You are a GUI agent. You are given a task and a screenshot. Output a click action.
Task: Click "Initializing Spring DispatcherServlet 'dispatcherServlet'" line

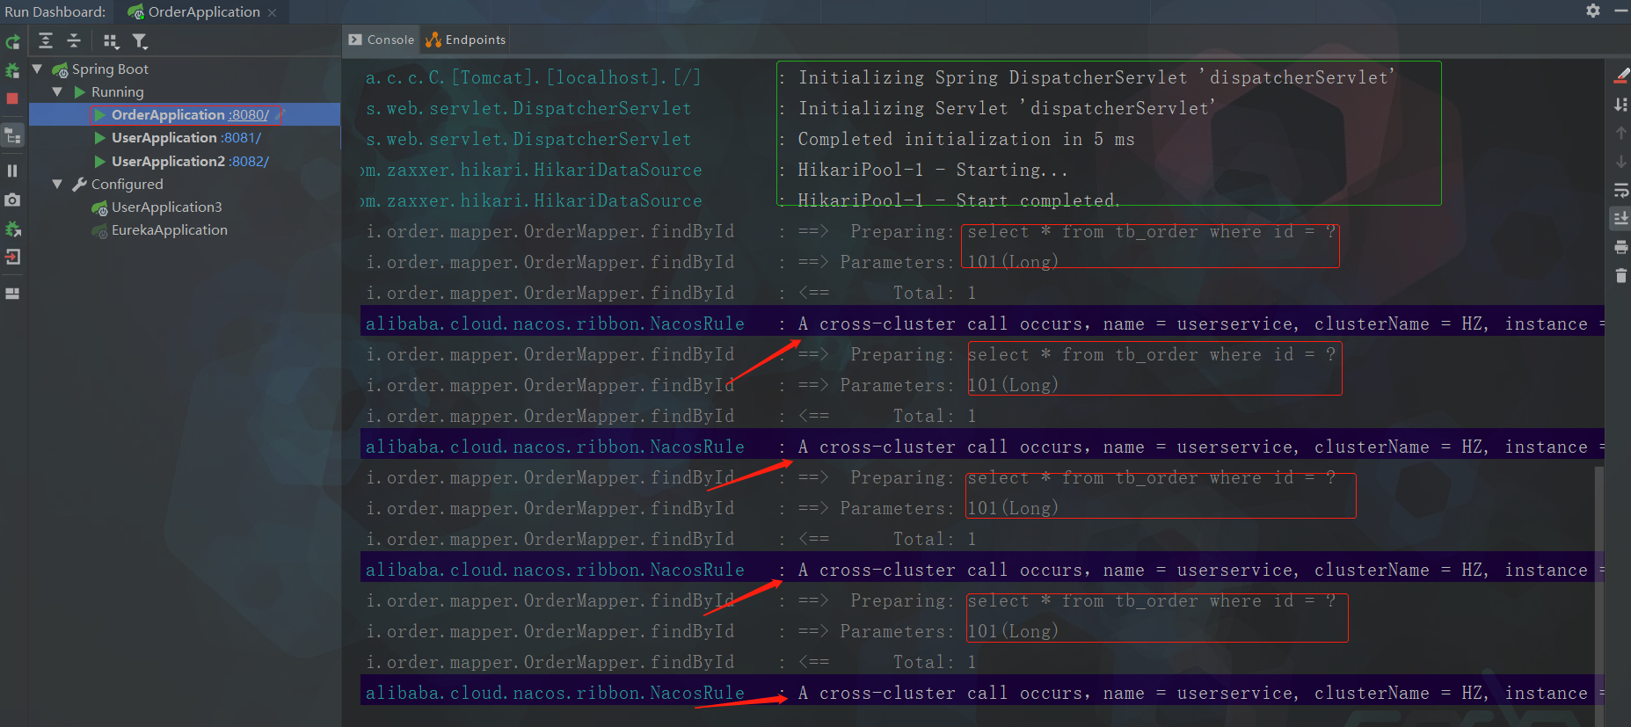(1096, 77)
